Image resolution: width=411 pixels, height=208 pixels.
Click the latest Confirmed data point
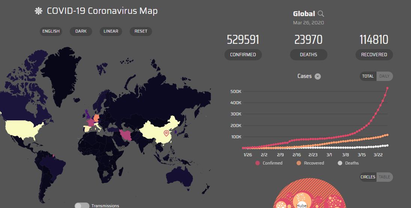(x=387, y=88)
